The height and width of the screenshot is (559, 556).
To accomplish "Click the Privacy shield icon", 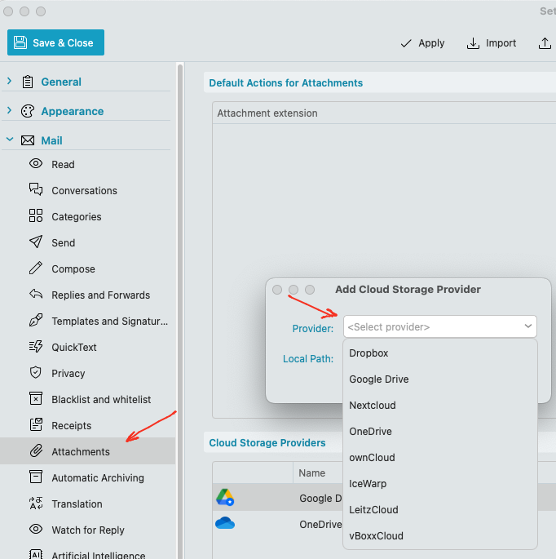I will point(36,373).
